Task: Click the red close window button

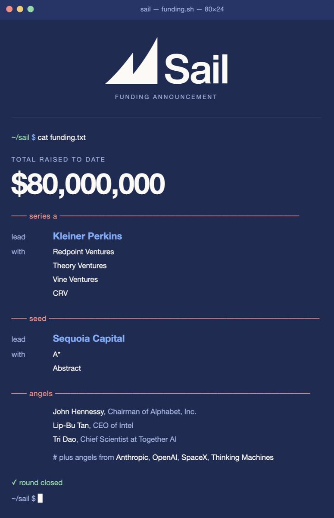Action: coord(9,9)
